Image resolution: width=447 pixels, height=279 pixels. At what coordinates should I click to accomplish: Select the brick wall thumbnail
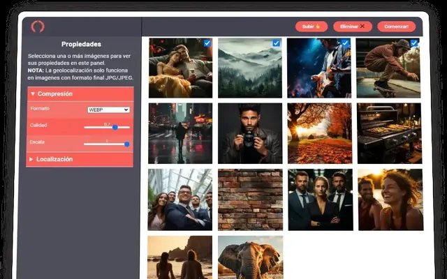click(x=250, y=199)
